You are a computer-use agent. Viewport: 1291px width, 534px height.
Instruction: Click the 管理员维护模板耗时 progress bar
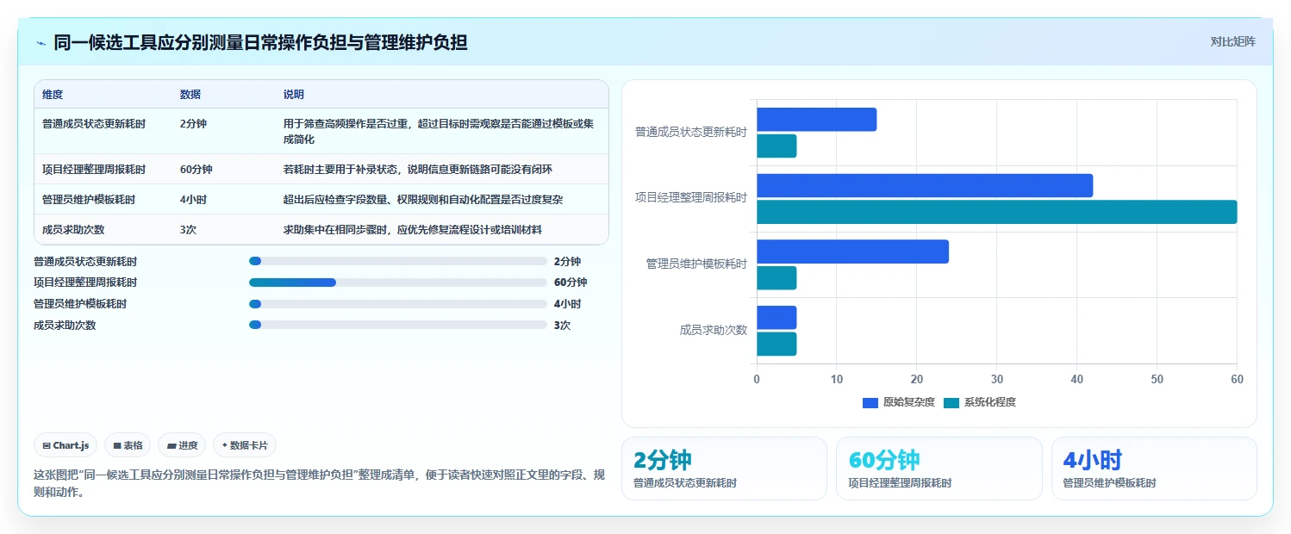(398, 304)
